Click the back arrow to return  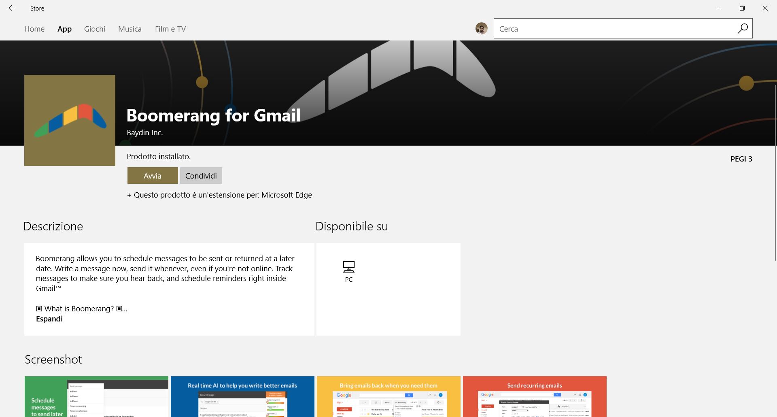[x=12, y=8]
